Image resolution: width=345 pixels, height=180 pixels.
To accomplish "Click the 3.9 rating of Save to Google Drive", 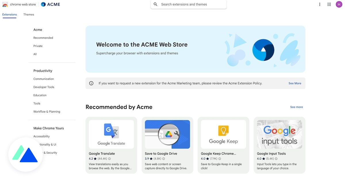I will coord(147,159).
